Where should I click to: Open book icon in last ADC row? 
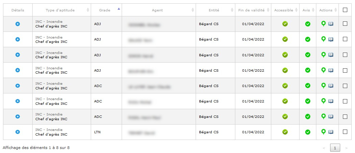(x=331, y=117)
